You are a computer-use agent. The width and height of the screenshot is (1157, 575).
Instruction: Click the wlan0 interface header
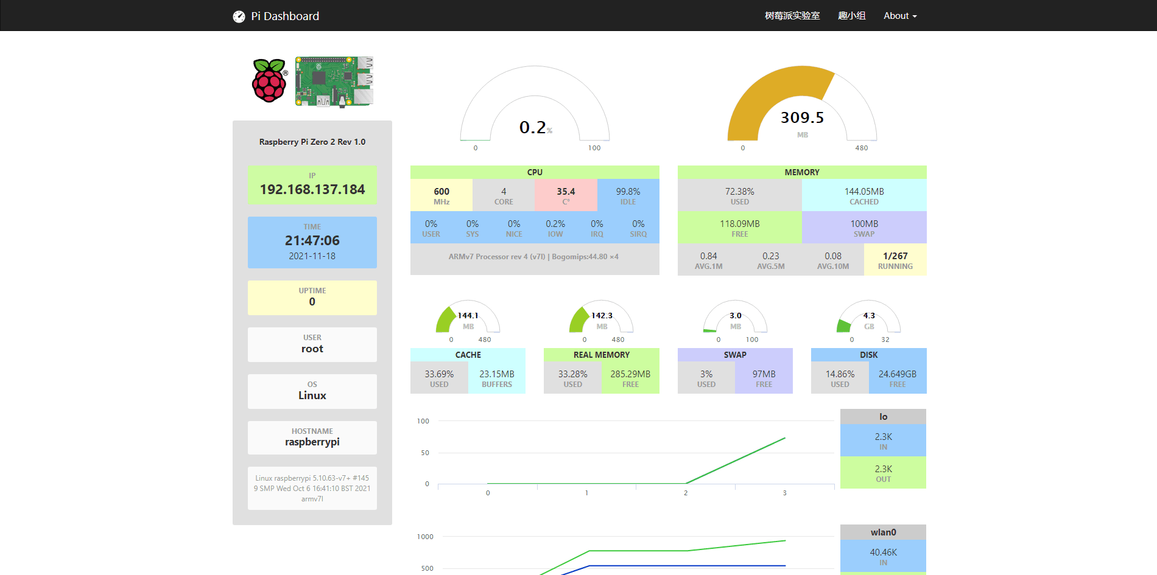(883, 532)
